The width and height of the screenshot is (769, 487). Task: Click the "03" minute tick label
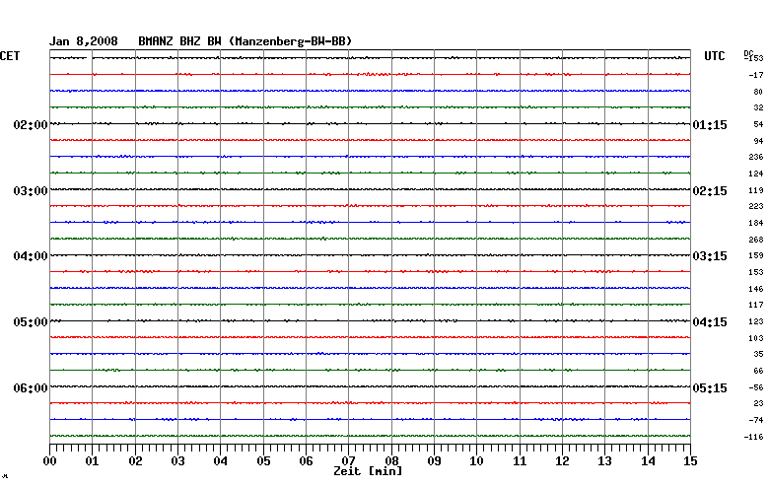pyautogui.click(x=178, y=461)
